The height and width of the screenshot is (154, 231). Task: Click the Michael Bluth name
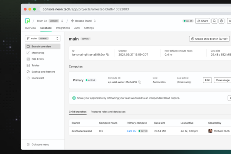222,131
